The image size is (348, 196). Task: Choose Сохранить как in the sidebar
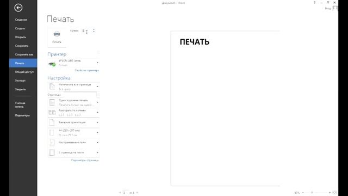[x=23, y=54]
